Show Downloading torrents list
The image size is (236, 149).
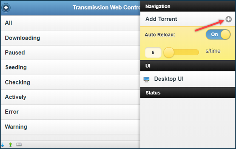71,38
